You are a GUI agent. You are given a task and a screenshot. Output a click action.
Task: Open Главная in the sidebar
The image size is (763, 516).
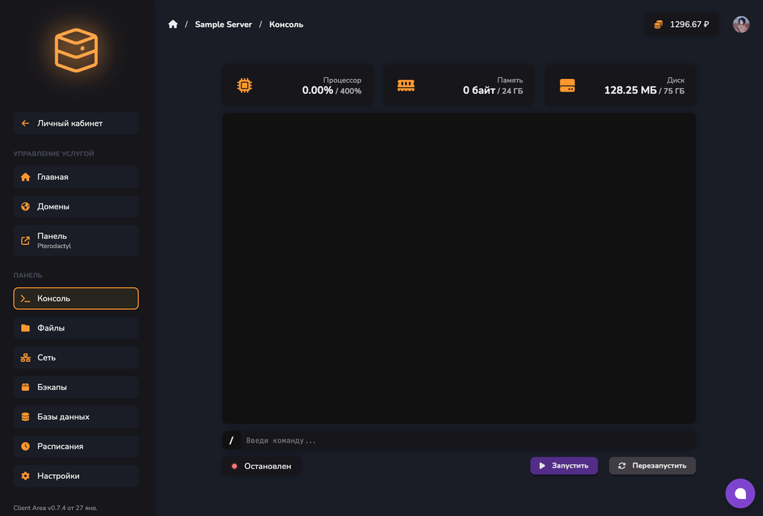(76, 177)
